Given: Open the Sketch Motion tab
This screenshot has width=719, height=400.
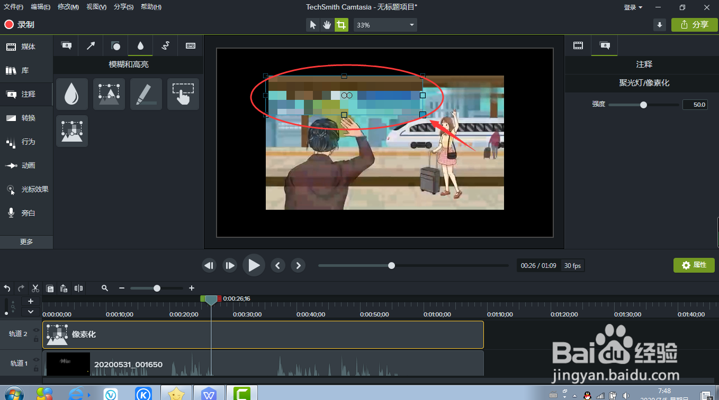Looking at the screenshot, I should (x=165, y=46).
